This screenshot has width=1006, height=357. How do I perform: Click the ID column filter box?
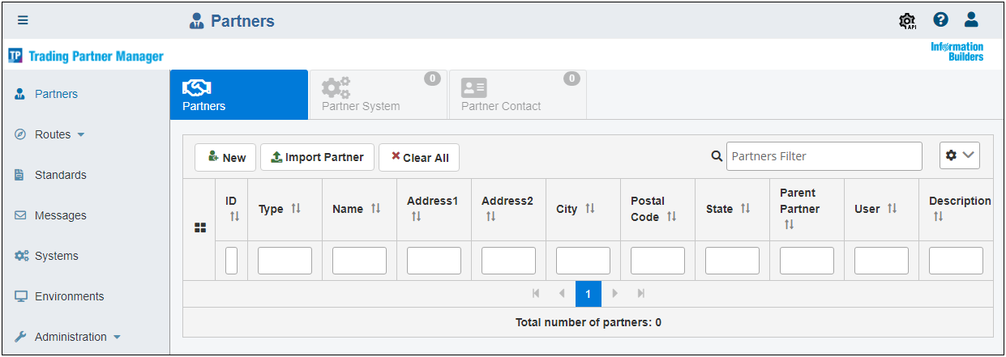(x=231, y=261)
